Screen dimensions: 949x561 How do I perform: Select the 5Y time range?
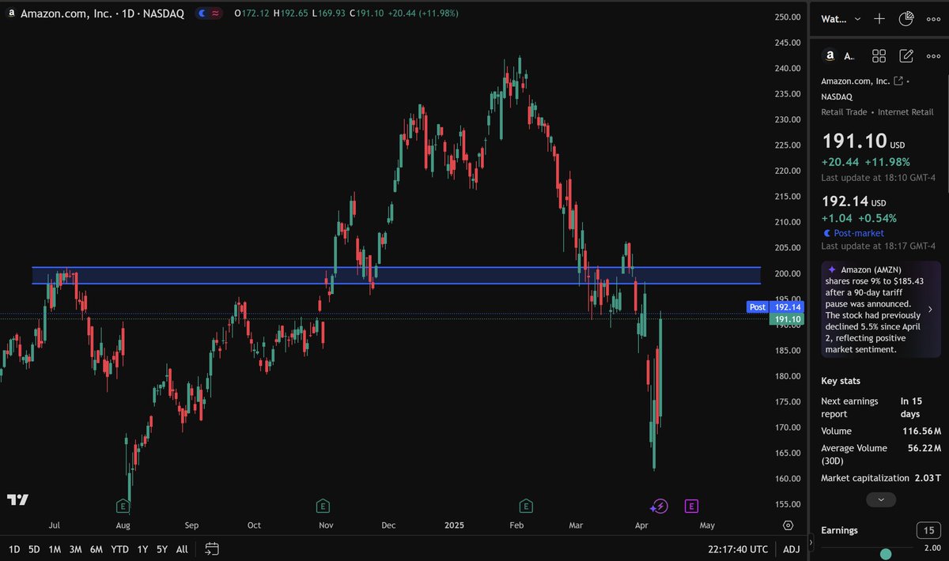click(162, 548)
